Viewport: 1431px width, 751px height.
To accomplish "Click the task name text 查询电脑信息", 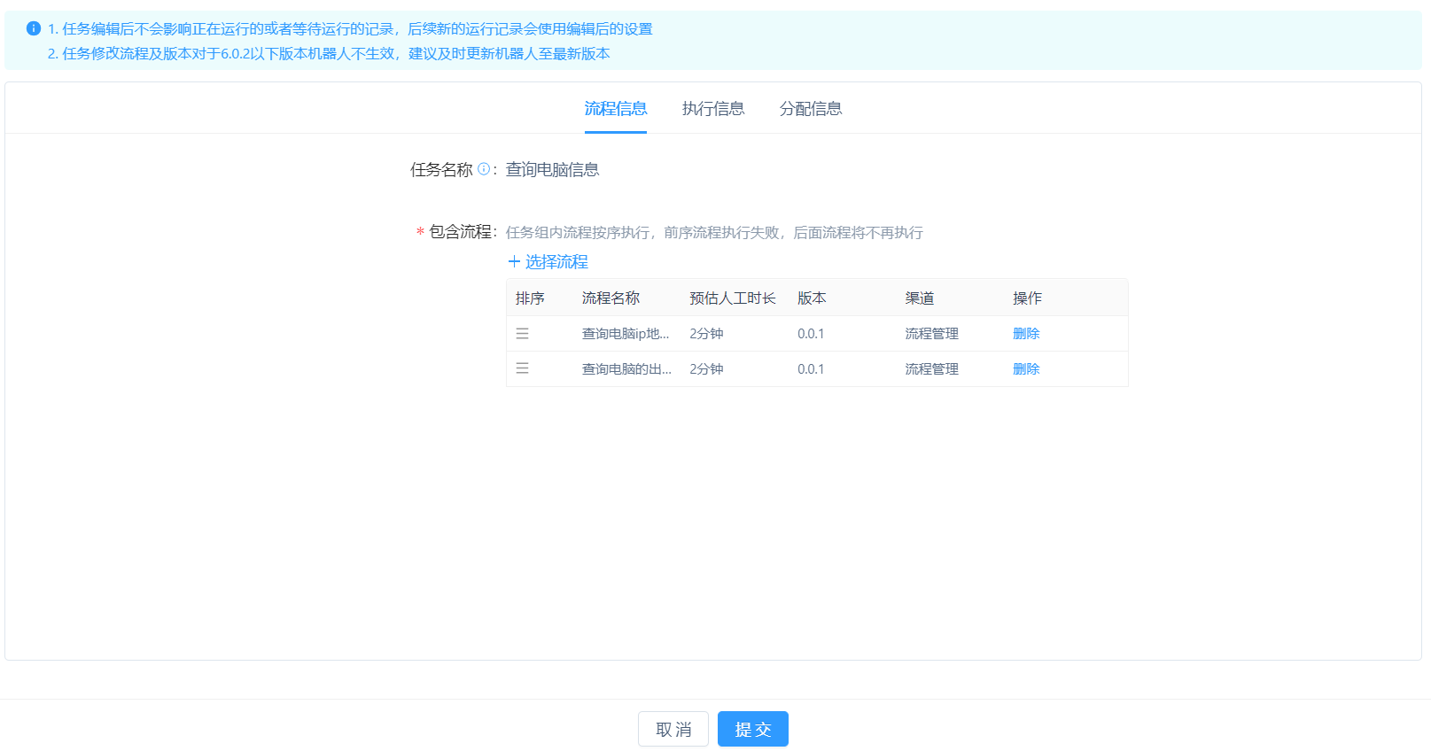I will [x=552, y=170].
